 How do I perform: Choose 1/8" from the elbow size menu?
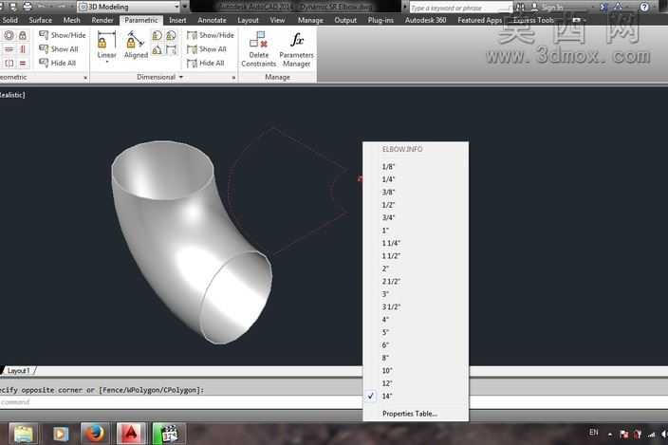[x=416, y=166]
